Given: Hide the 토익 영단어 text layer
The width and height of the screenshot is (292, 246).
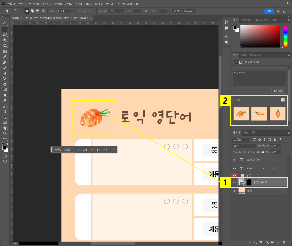Looking at the screenshot, I should click(235, 160).
